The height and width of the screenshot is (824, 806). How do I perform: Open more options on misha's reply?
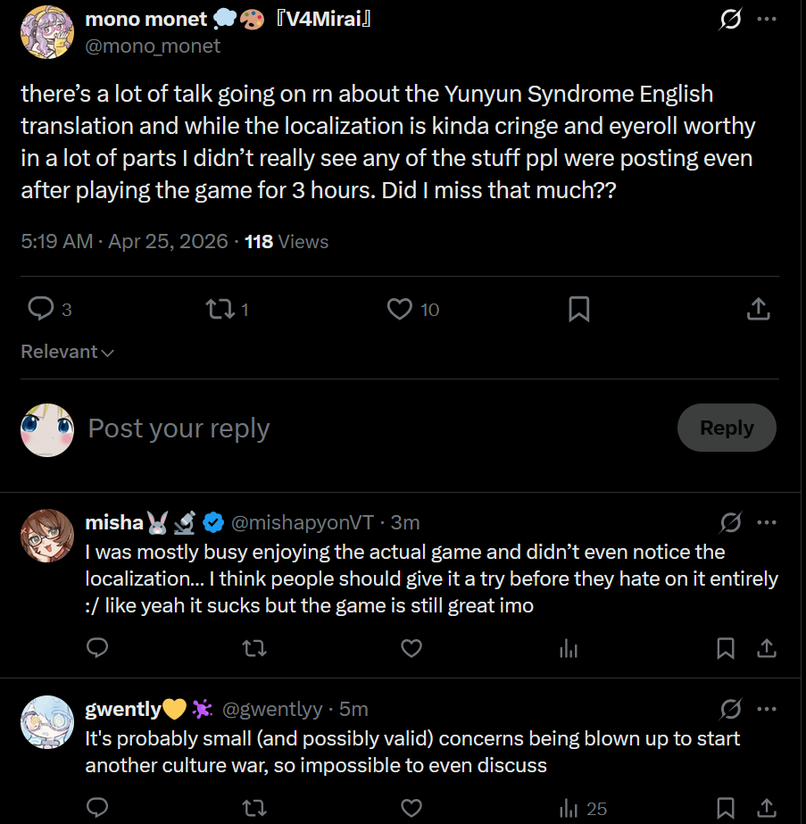(767, 522)
